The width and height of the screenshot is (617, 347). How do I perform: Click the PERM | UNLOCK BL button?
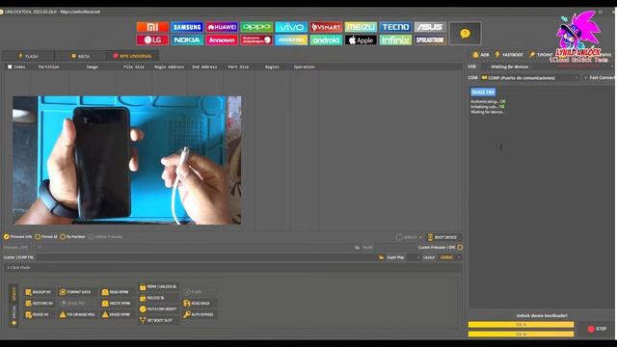tap(158, 287)
